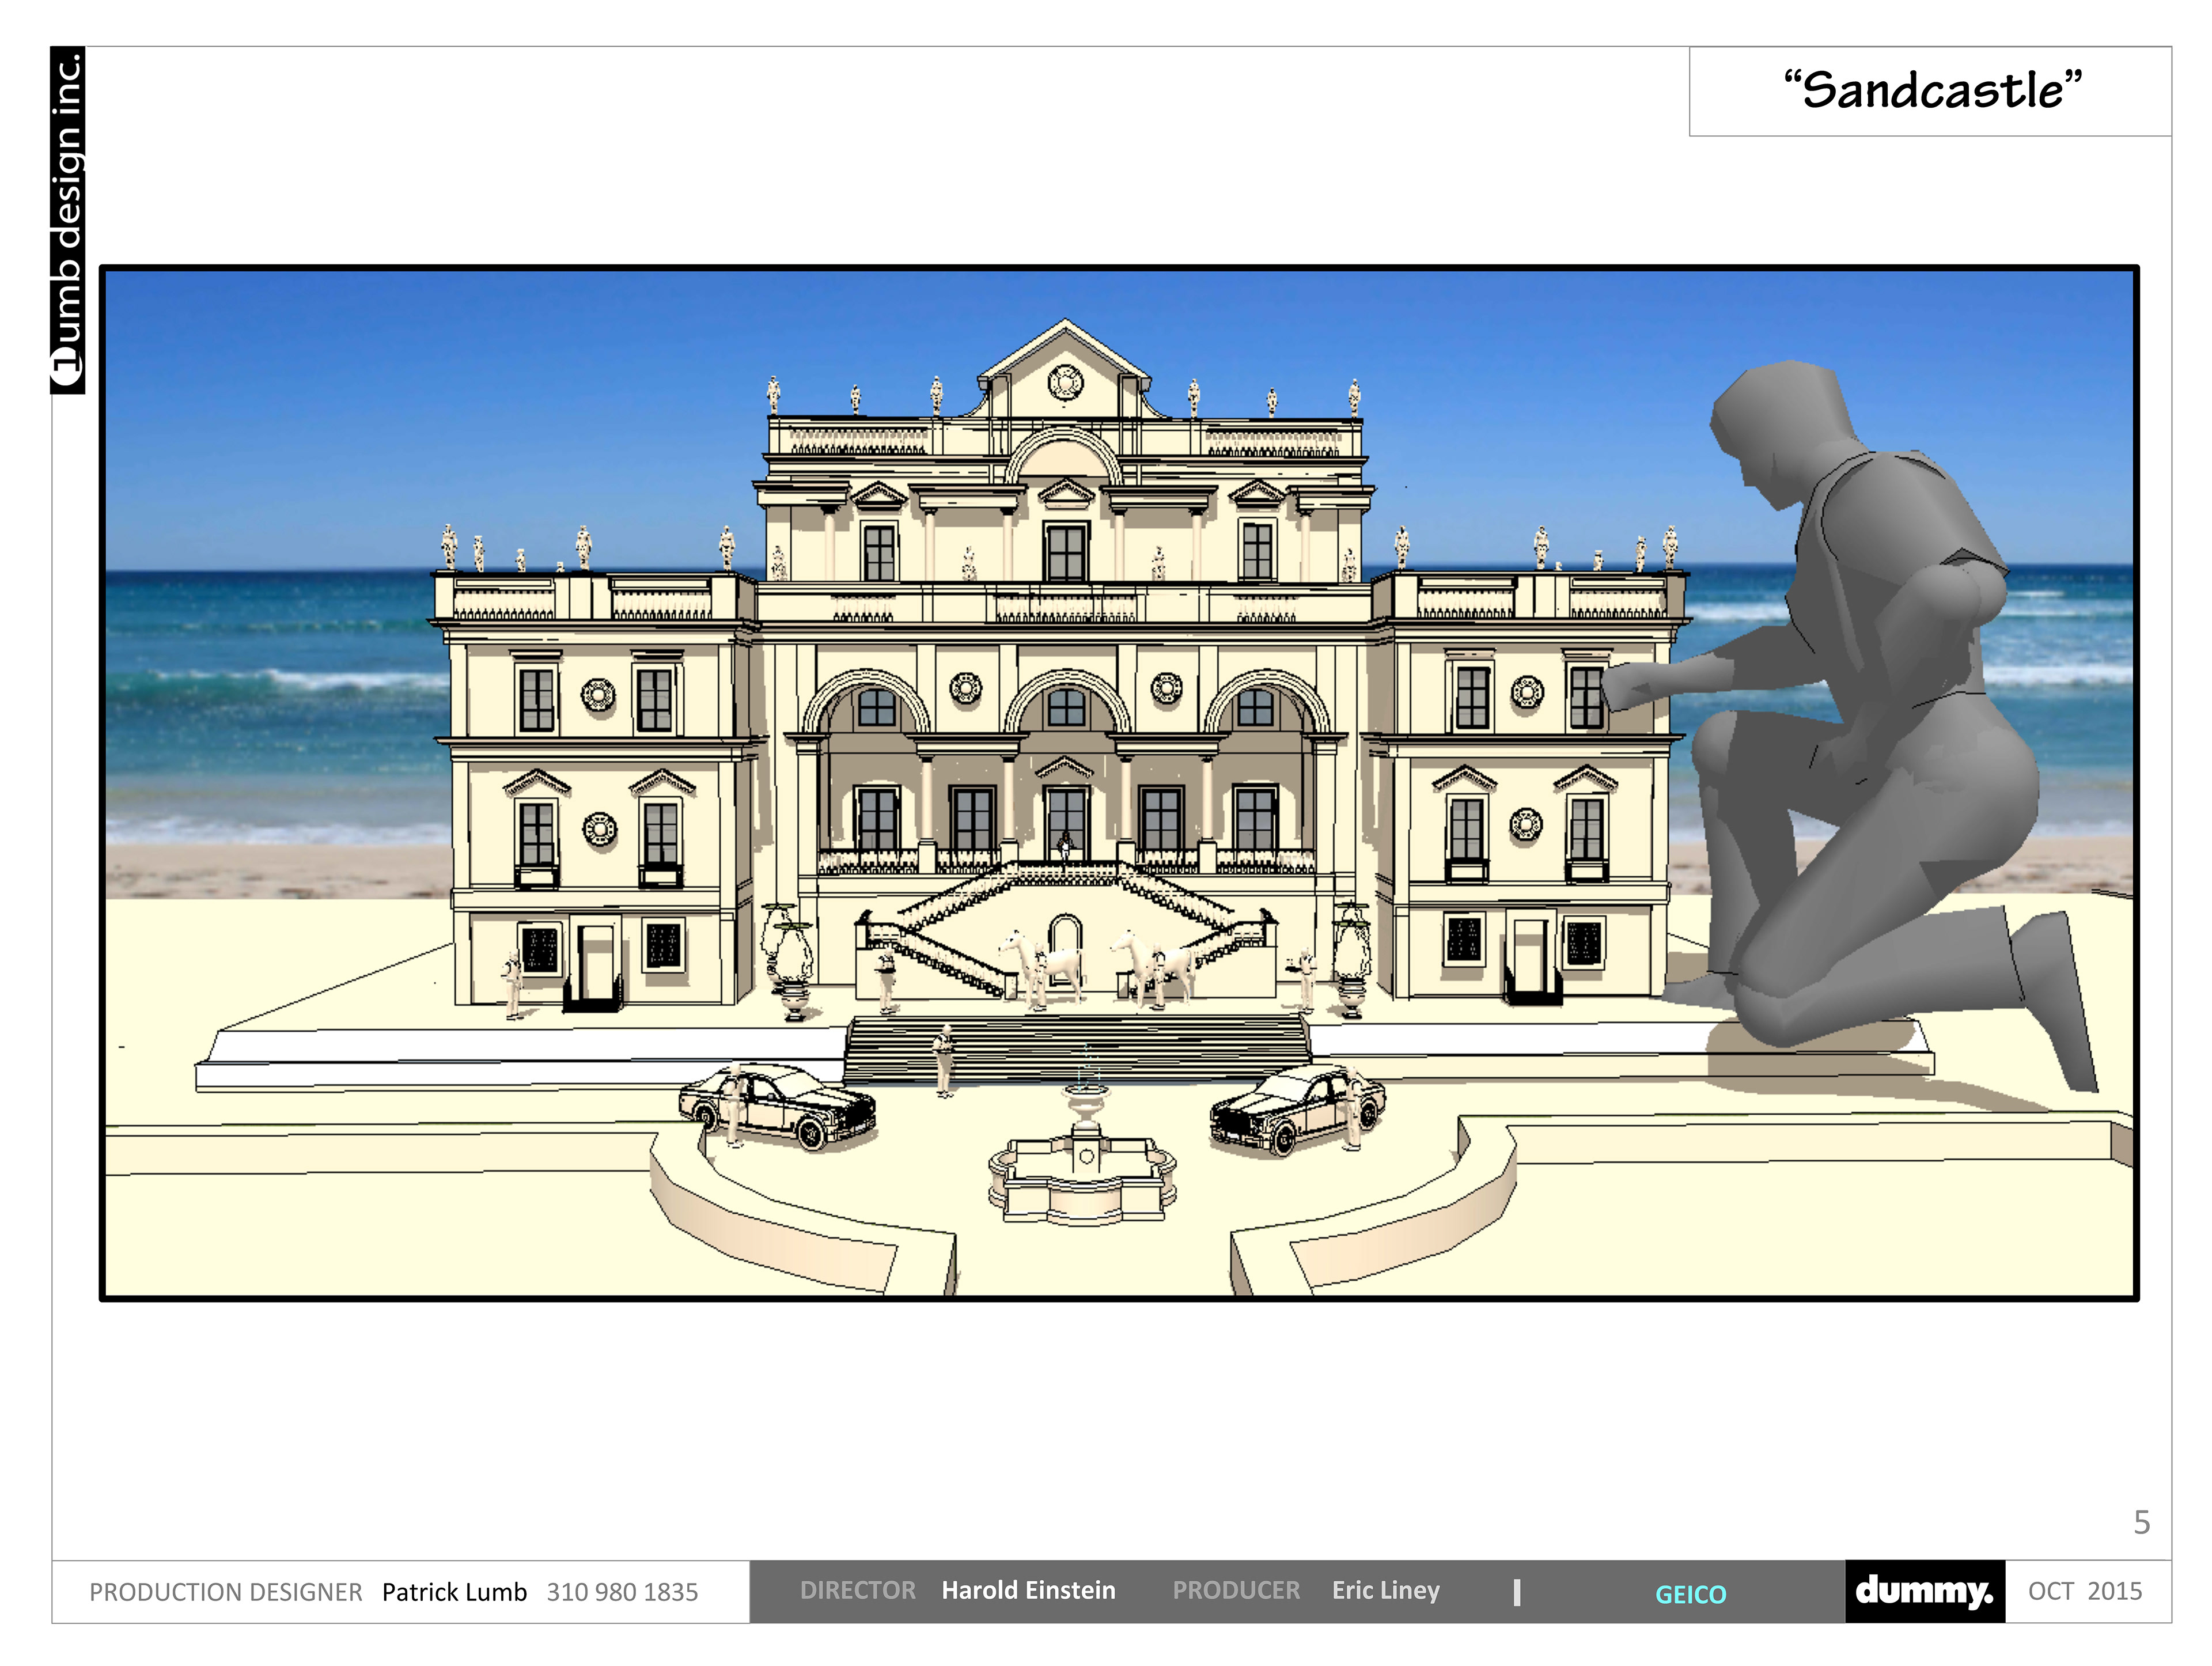Click the producer name Eric Liney
The width and height of the screenshot is (2212, 1666).
click(x=1385, y=1590)
